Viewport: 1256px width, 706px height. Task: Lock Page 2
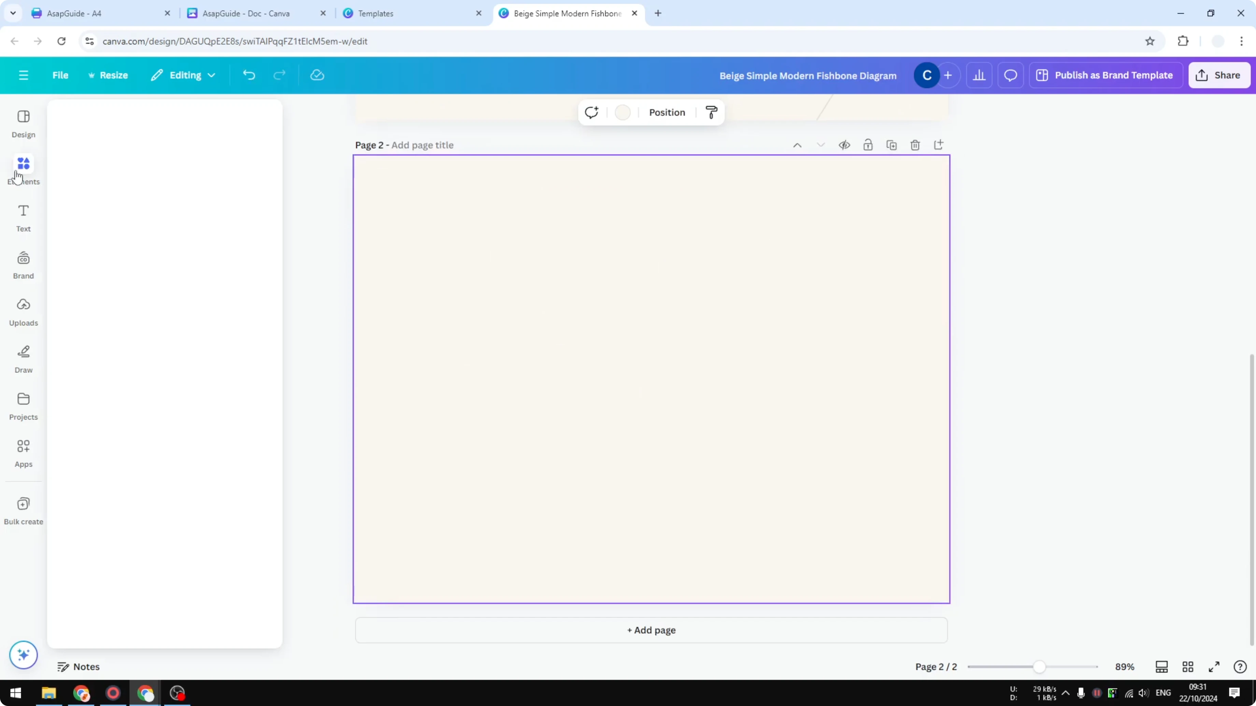pyautogui.click(x=868, y=145)
